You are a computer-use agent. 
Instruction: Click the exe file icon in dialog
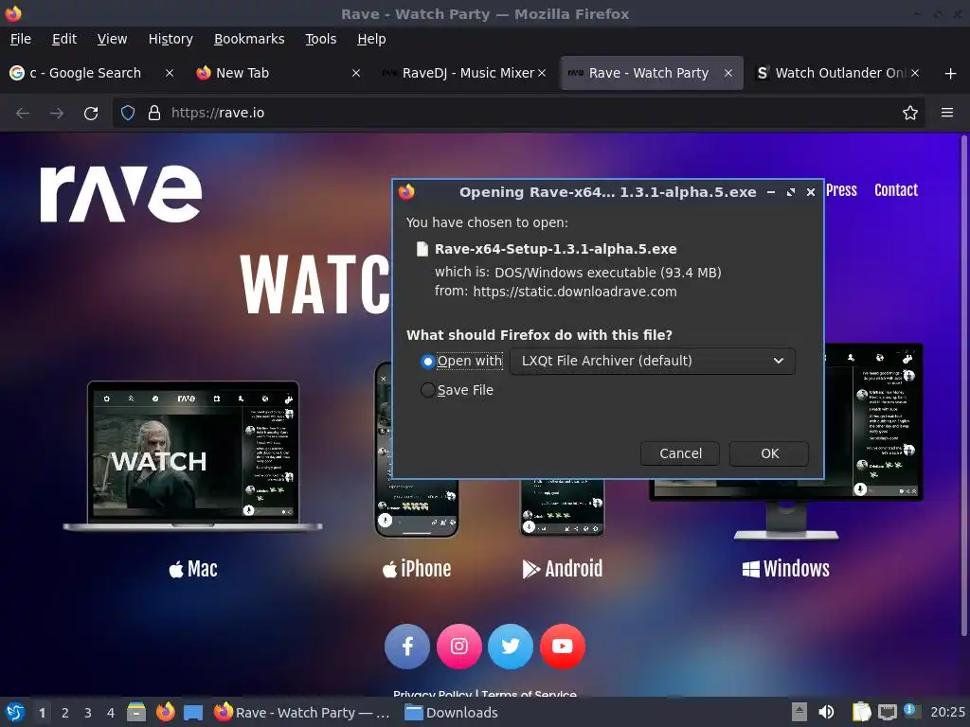[422, 249]
